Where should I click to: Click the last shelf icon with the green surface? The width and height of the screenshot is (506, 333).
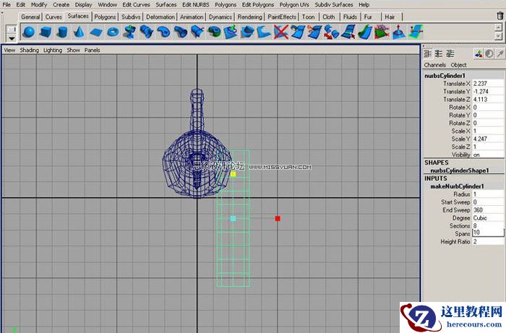[416, 32]
